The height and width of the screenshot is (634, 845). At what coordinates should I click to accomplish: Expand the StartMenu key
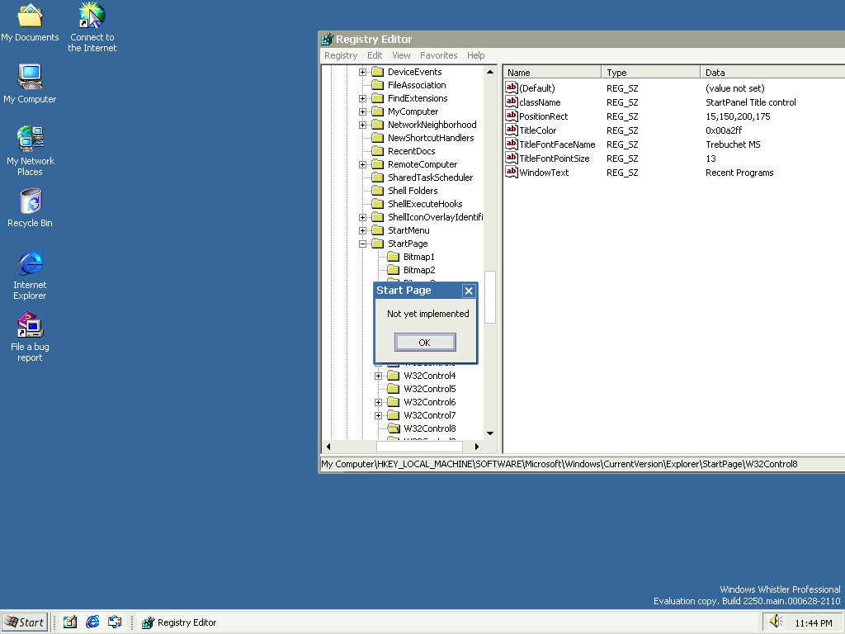coord(363,231)
